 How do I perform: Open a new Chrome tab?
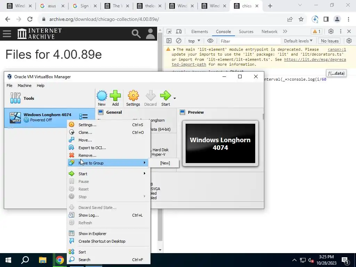point(270,6)
